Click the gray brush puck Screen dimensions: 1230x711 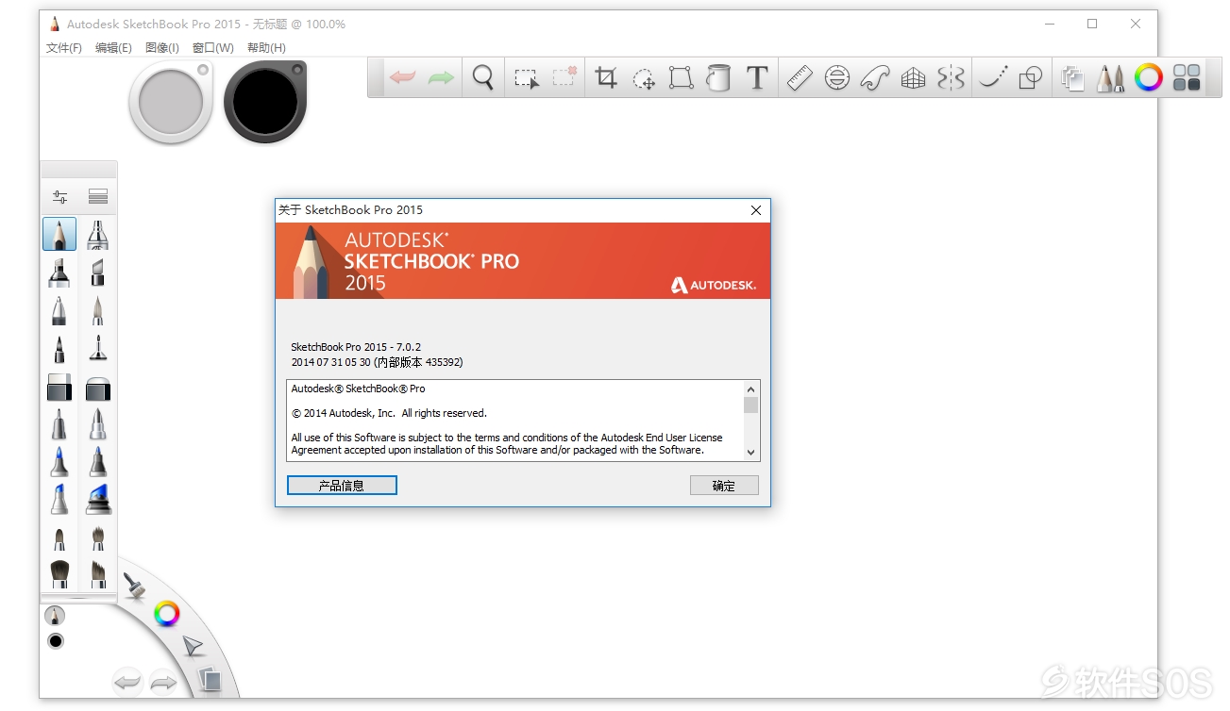click(x=171, y=101)
